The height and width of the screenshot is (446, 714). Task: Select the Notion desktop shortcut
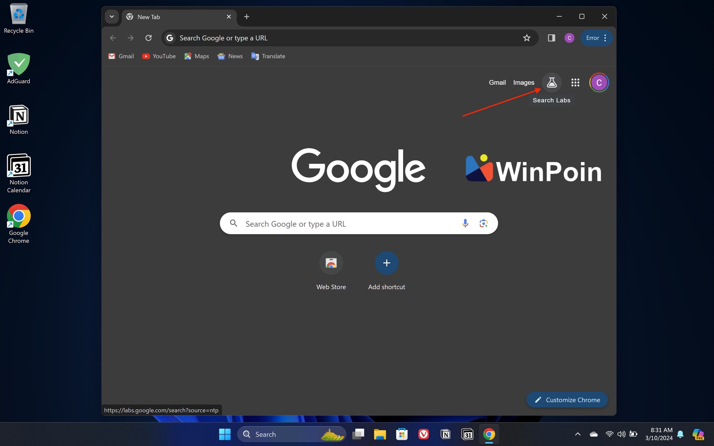pyautogui.click(x=19, y=120)
